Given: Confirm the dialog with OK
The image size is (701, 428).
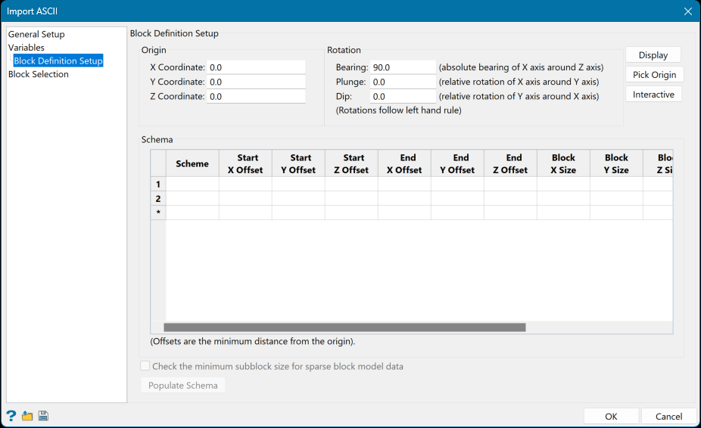Looking at the screenshot, I should [611, 417].
